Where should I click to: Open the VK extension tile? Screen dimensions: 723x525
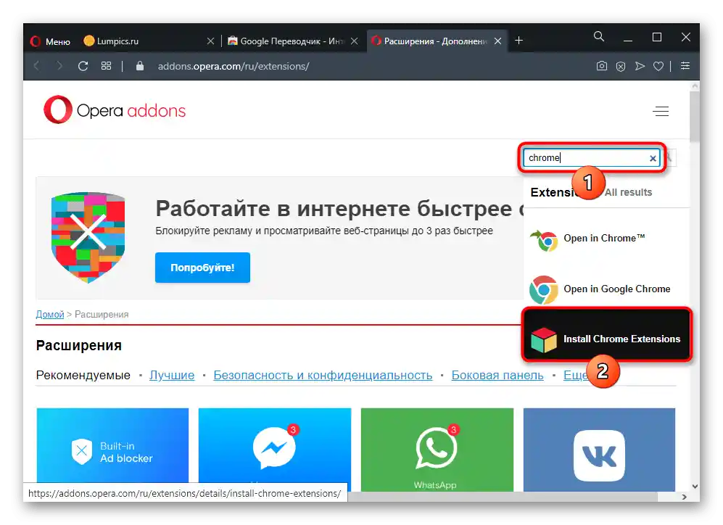coord(599,450)
